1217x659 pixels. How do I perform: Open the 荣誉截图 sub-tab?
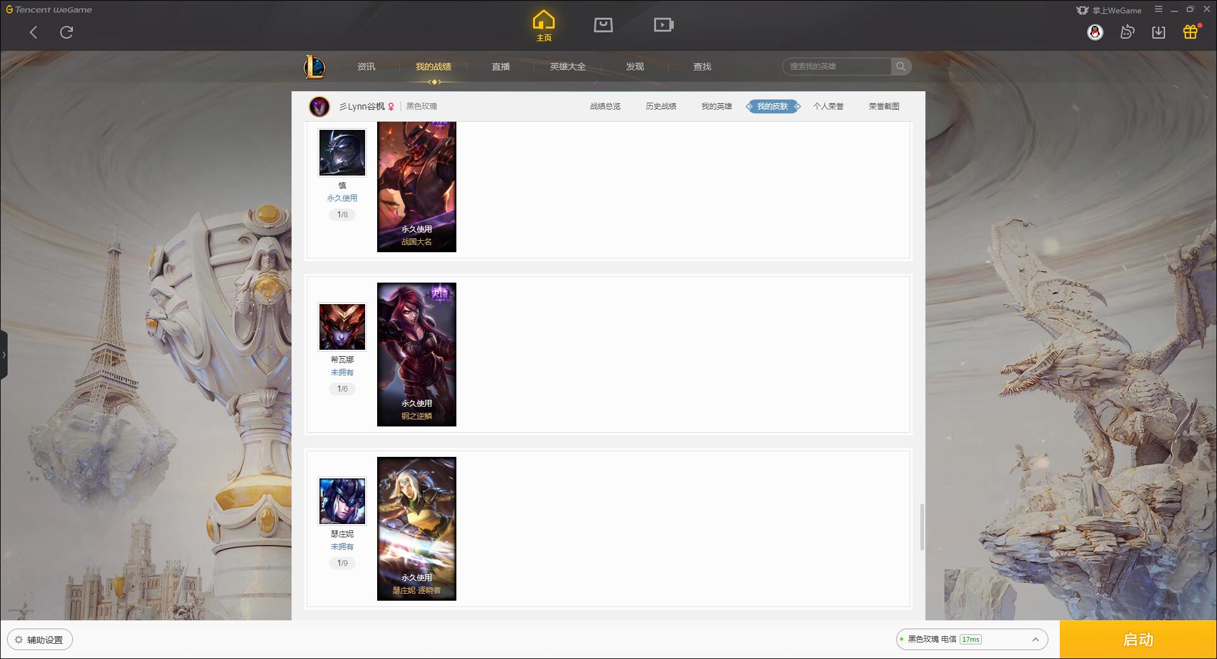[x=884, y=106]
